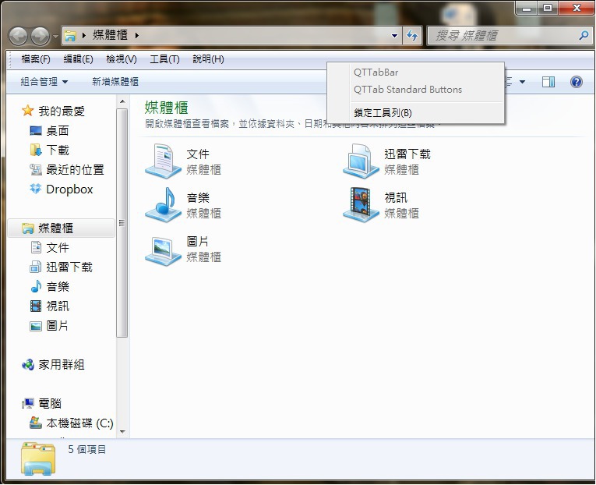Click the 新增媒體櫃 button
596x485 pixels.
click(x=115, y=81)
